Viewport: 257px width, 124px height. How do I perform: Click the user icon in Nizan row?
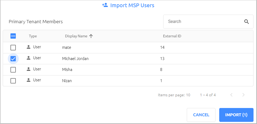(x=29, y=80)
